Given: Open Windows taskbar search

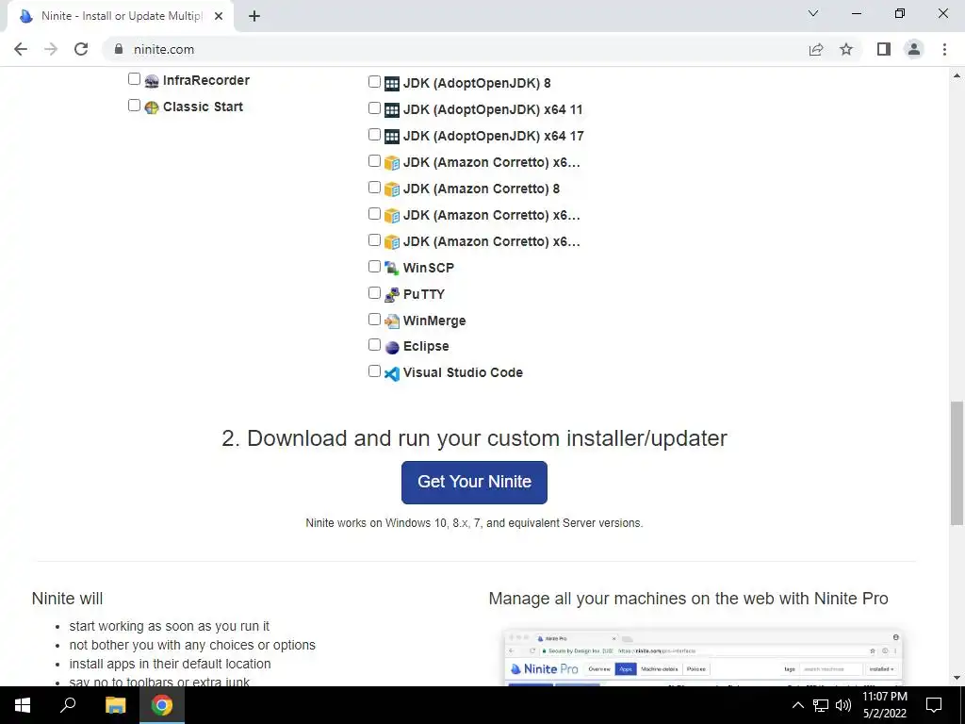Looking at the screenshot, I should 68,705.
